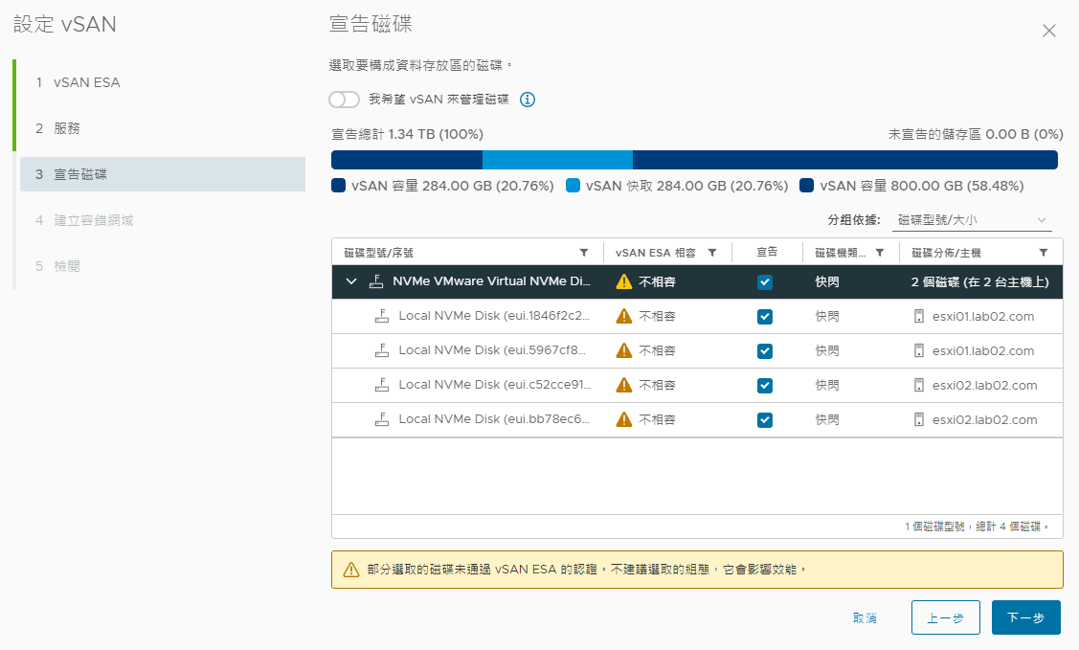Click filter icon in 磁碟分佈/主機 column header
This screenshot has height=650, width=1079.
(1044, 253)
